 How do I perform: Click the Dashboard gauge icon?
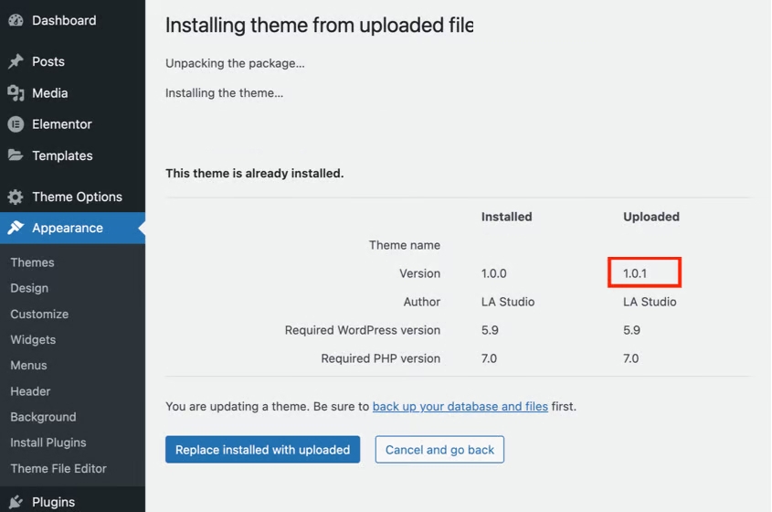[x=16, y=20]
